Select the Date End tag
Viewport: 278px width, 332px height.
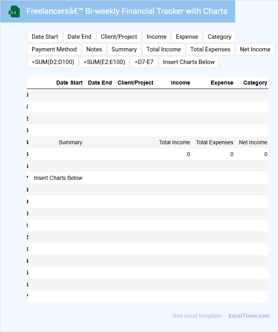79,37
